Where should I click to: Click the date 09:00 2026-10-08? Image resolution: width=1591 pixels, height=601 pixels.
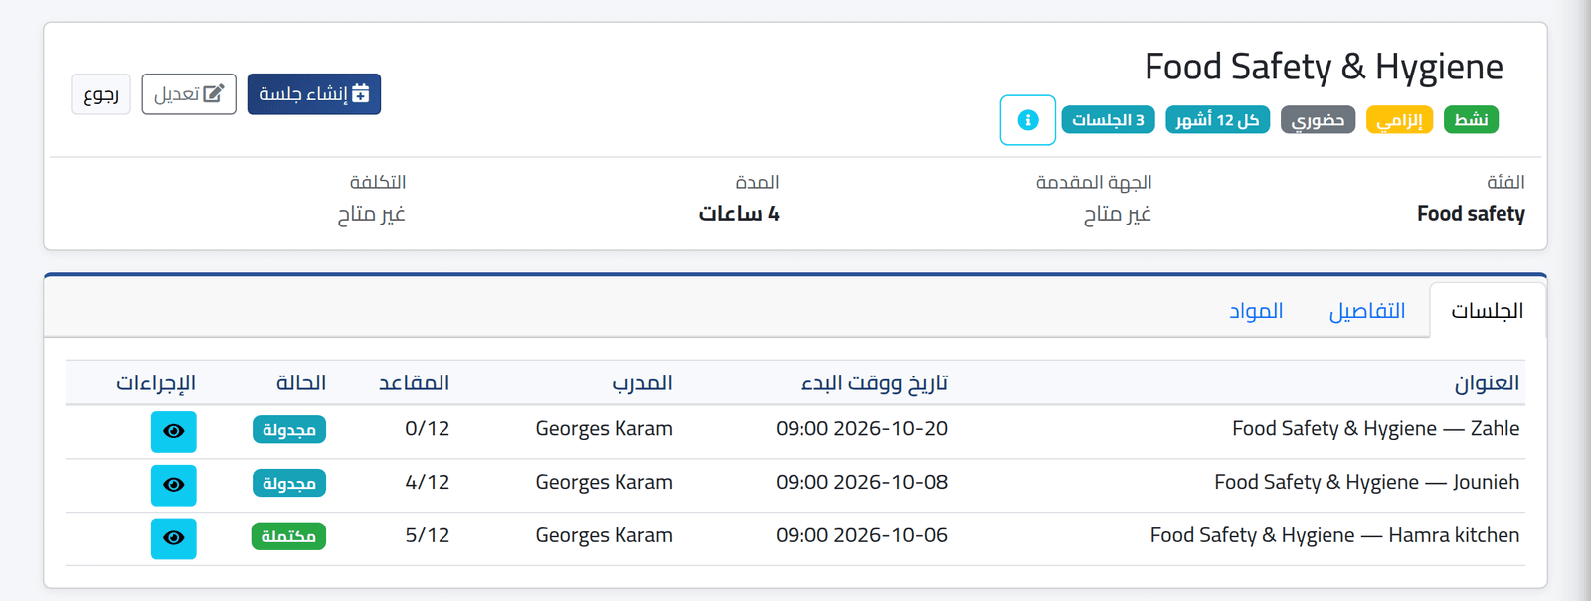(862, 483)
